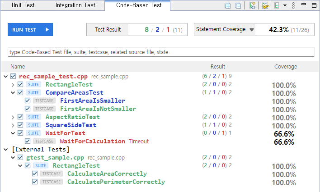This screenshot has height=192, width=320.
Task: Minimize the test view panel
Action: tap(304, 4)
